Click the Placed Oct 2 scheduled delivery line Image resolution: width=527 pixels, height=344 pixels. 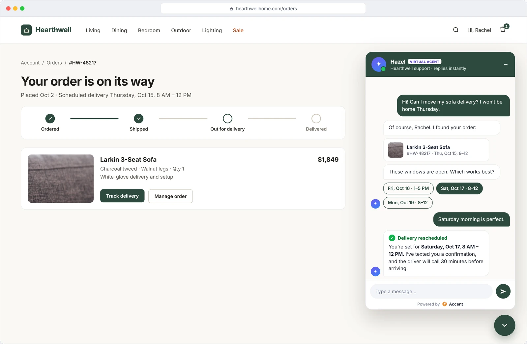click(x=106, y=95)
